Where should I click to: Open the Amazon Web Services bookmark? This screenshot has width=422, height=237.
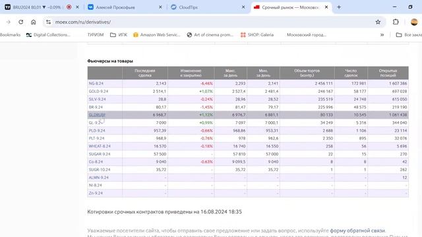157,35
